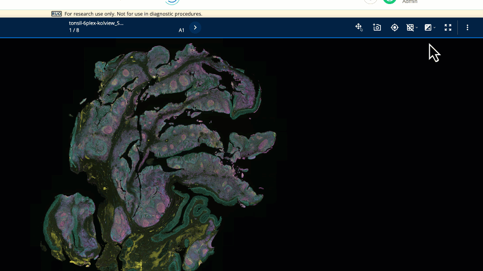
Task: Toggle the grid overlay icon
Action: pos(410,28)
